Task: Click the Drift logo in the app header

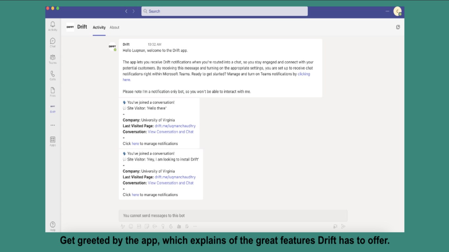Action: coord(70,27)
